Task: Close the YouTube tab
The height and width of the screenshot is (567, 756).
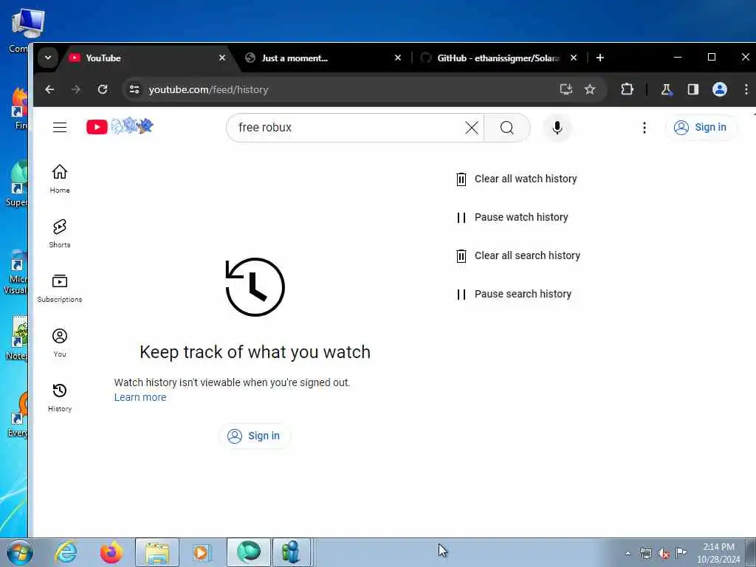Action: [222, 58]
